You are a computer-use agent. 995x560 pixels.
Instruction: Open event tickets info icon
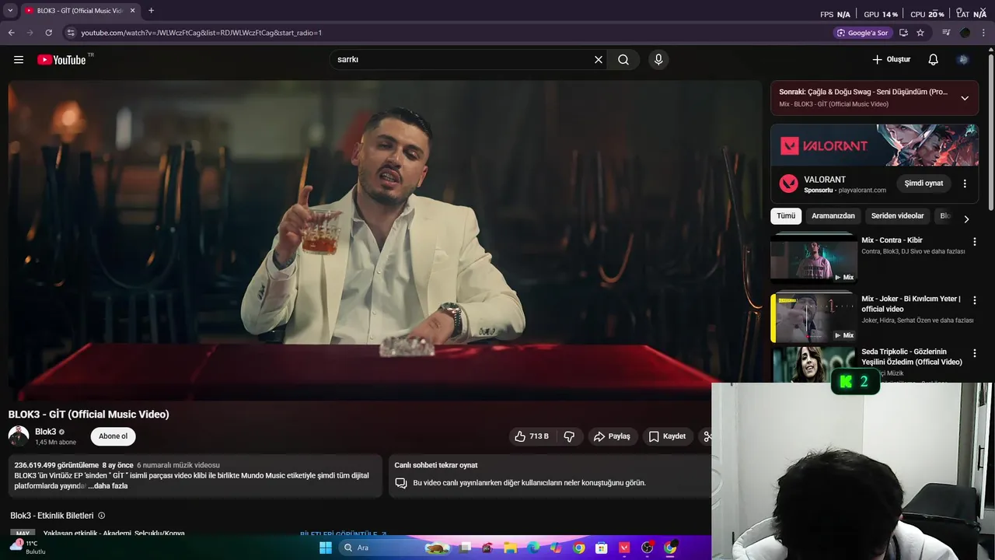pyautogui.click(x=101, y=516)
